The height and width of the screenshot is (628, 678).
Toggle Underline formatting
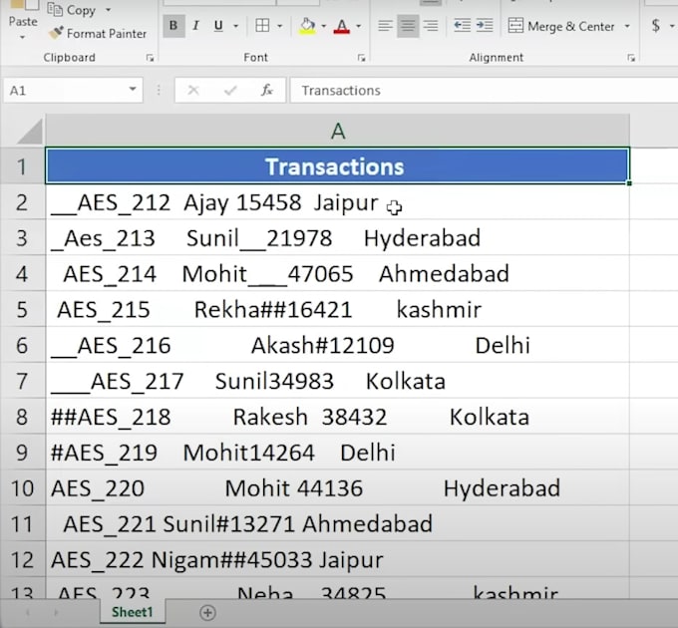click(218, 26)
